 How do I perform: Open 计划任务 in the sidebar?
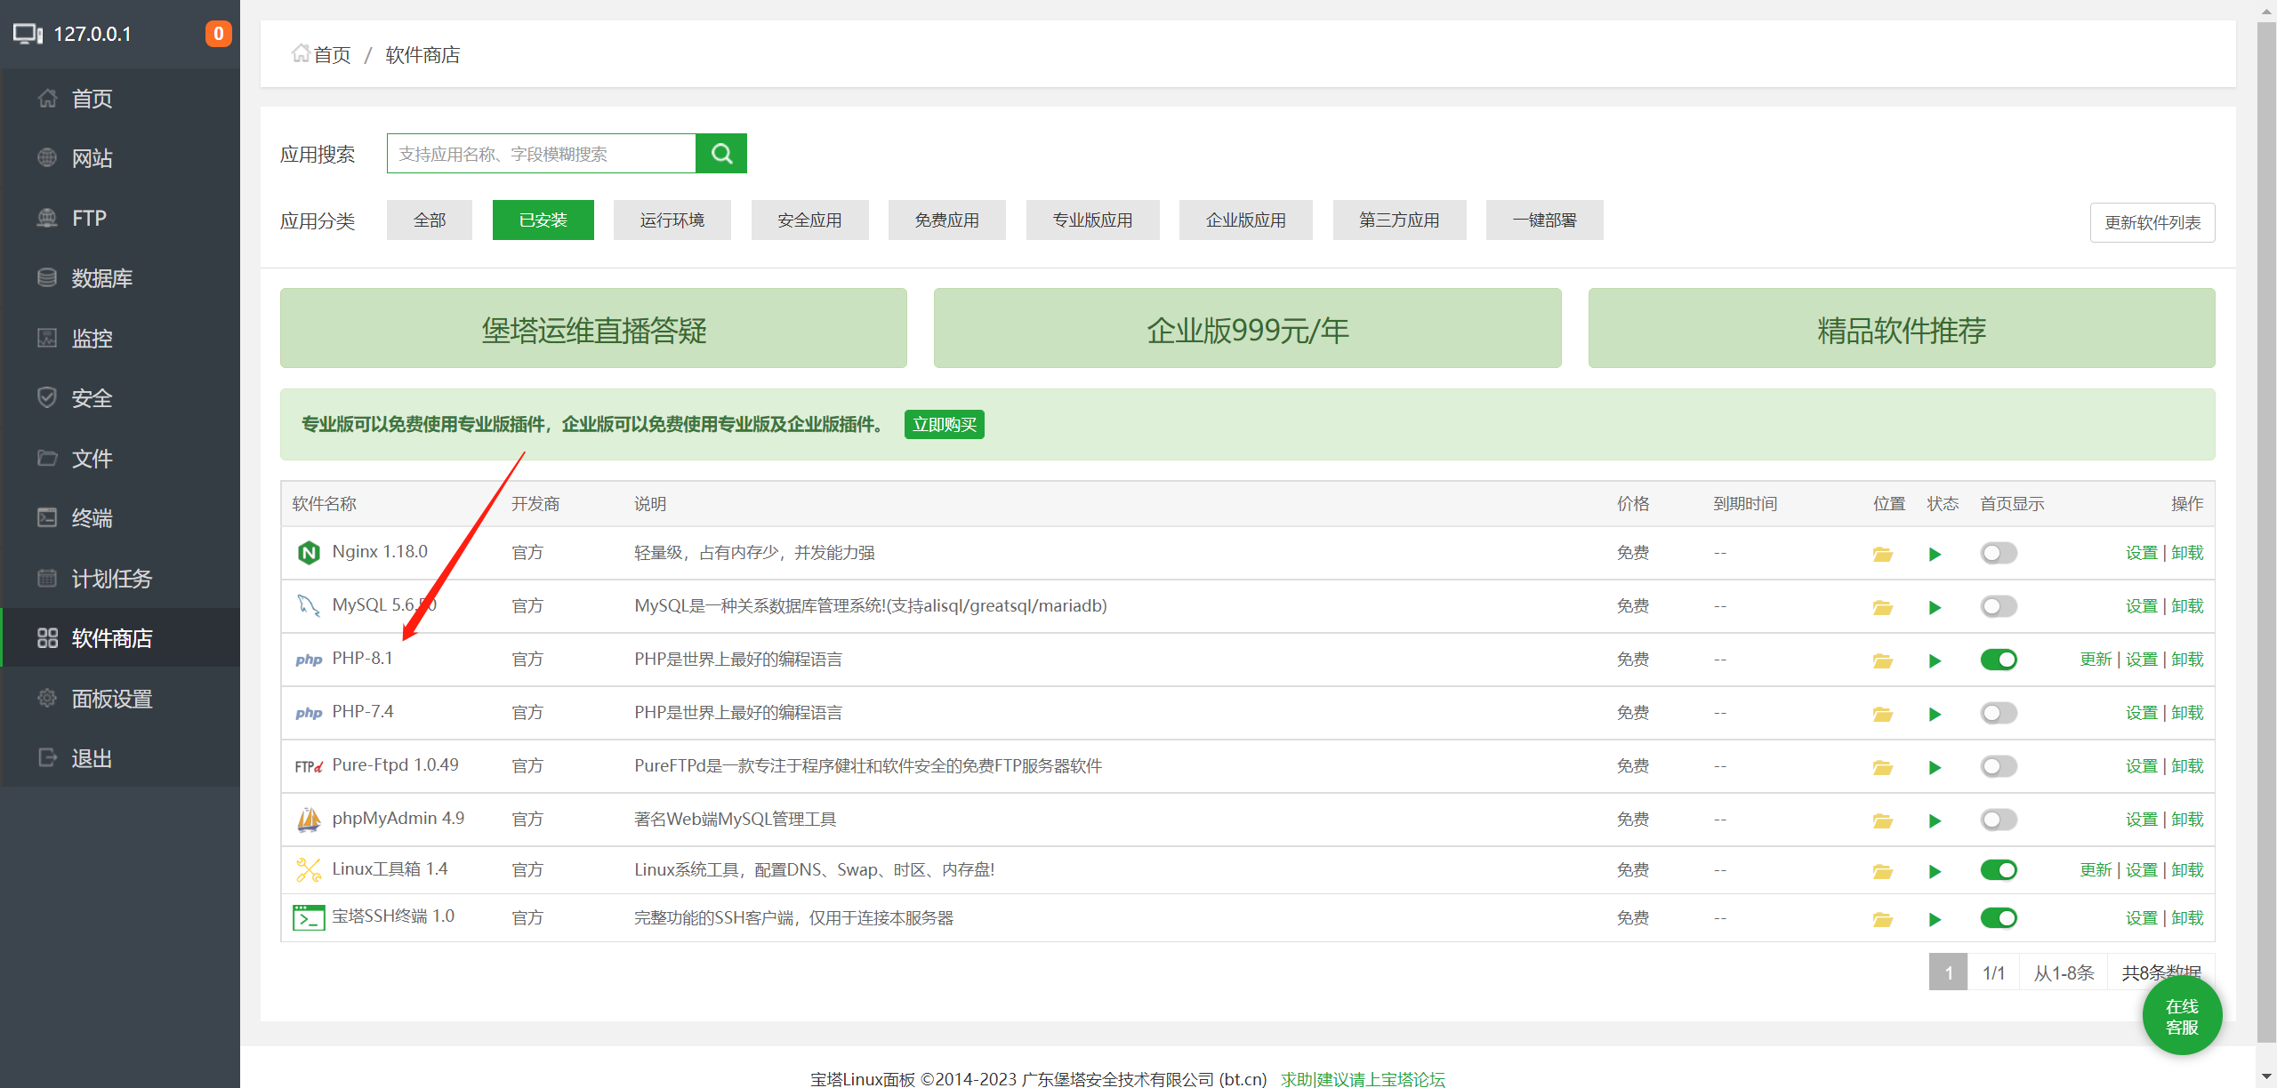point(120,579)
